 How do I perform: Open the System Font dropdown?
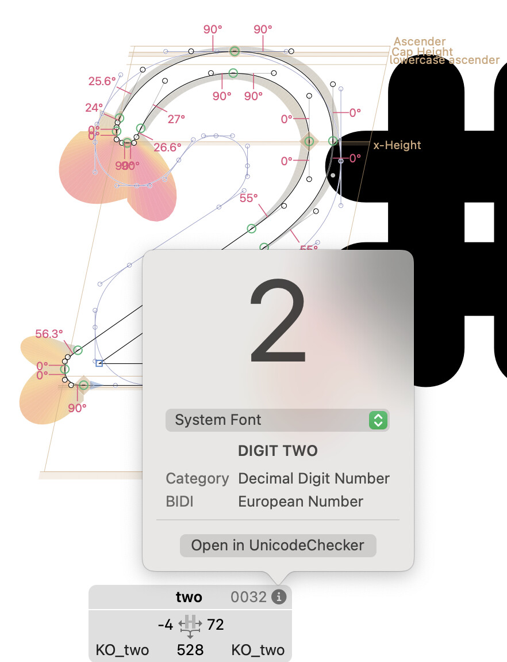[277, 420]
